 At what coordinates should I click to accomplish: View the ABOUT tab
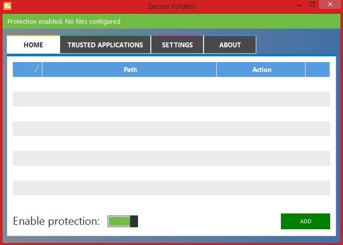(x=230, y=45)
